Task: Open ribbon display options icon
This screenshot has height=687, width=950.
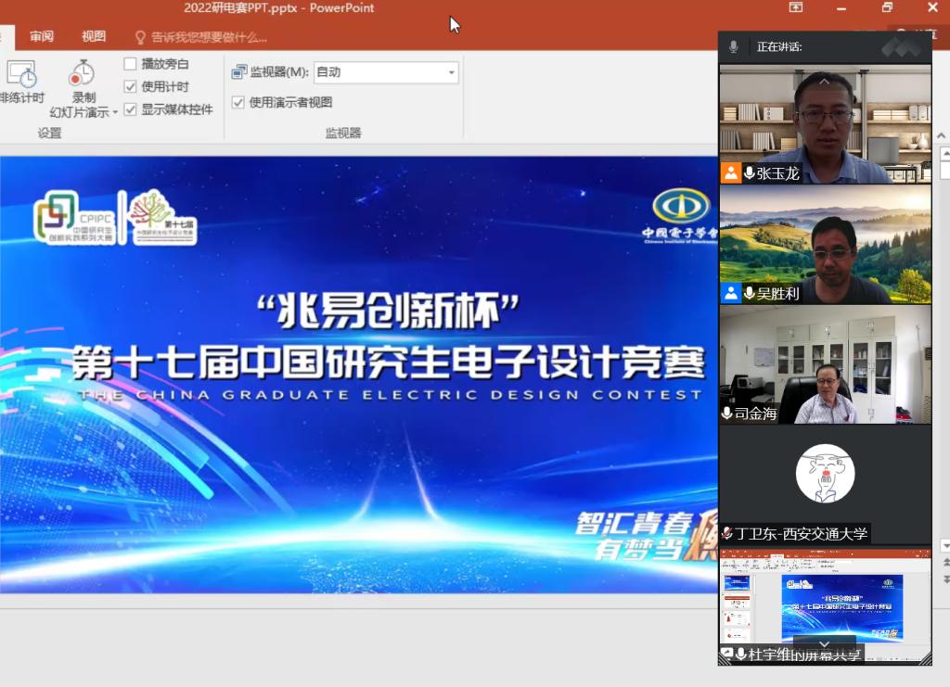Action: pos(795,7)
